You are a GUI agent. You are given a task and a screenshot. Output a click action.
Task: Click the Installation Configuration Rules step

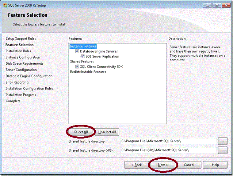pos(29,88)
